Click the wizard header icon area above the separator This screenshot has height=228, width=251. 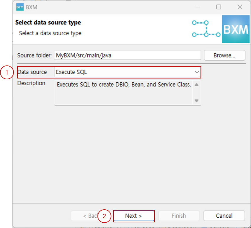point(219,29)
